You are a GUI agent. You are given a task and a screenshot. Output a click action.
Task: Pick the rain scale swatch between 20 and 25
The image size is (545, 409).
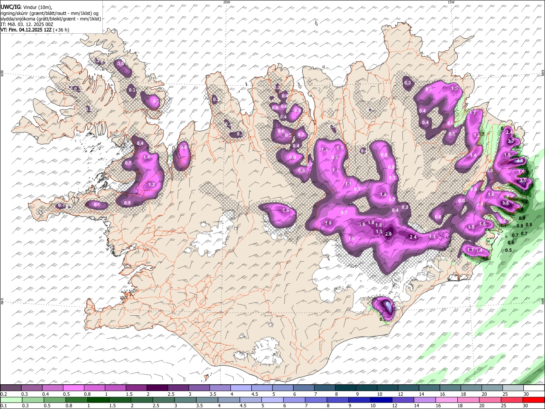(490, 400)
